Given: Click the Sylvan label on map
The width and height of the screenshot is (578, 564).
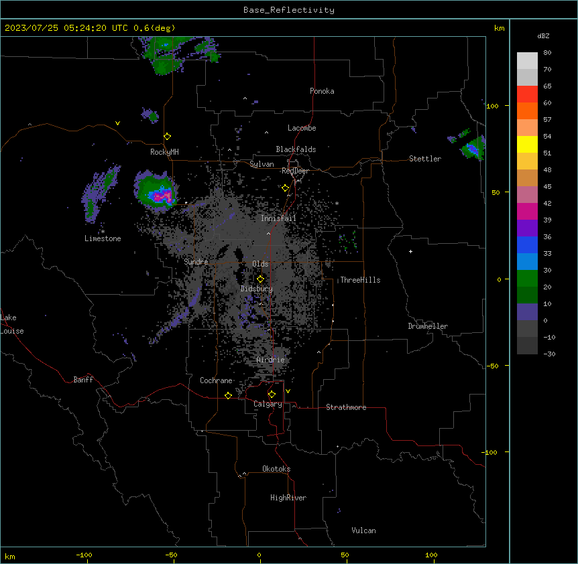Looking at the screenshot, I should pyautogui.click(x=262, y=164).
